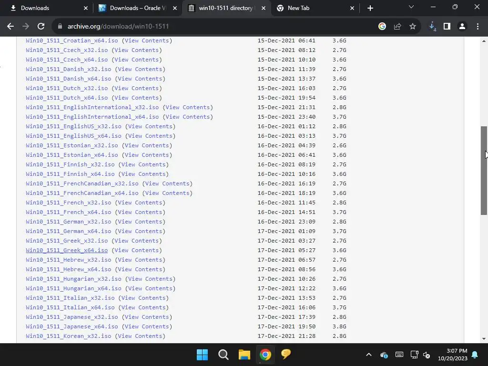Viewport: 488px width, 366px height.
Task: Close the Downloads tab
Action: tap(86, 8)
